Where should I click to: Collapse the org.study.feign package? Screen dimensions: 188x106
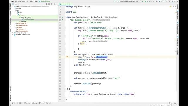point(19,18)
